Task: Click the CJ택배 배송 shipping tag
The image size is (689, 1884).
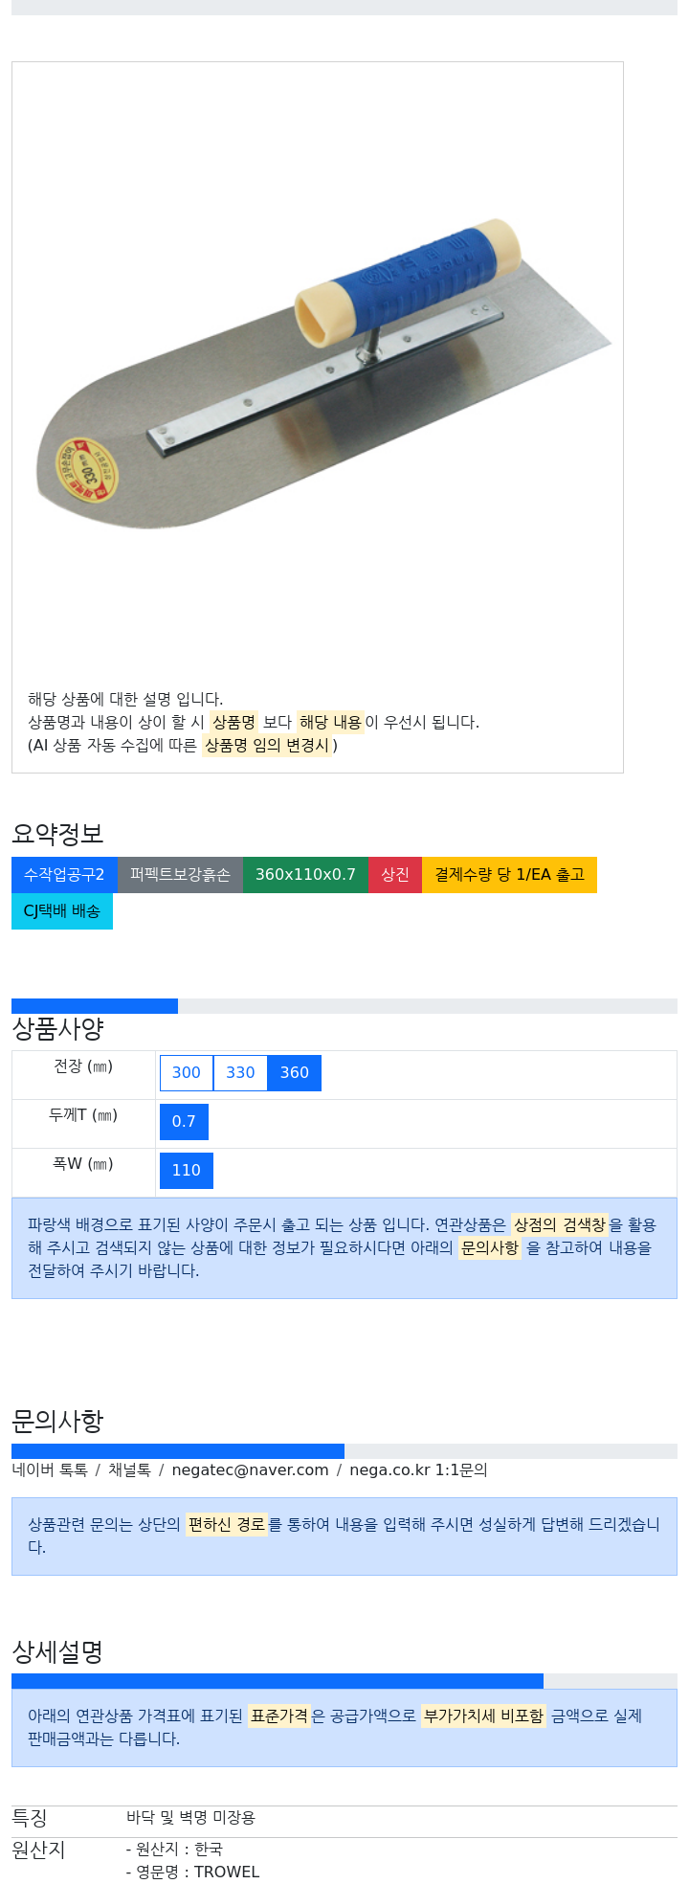Action: click(x=62, y=911)
